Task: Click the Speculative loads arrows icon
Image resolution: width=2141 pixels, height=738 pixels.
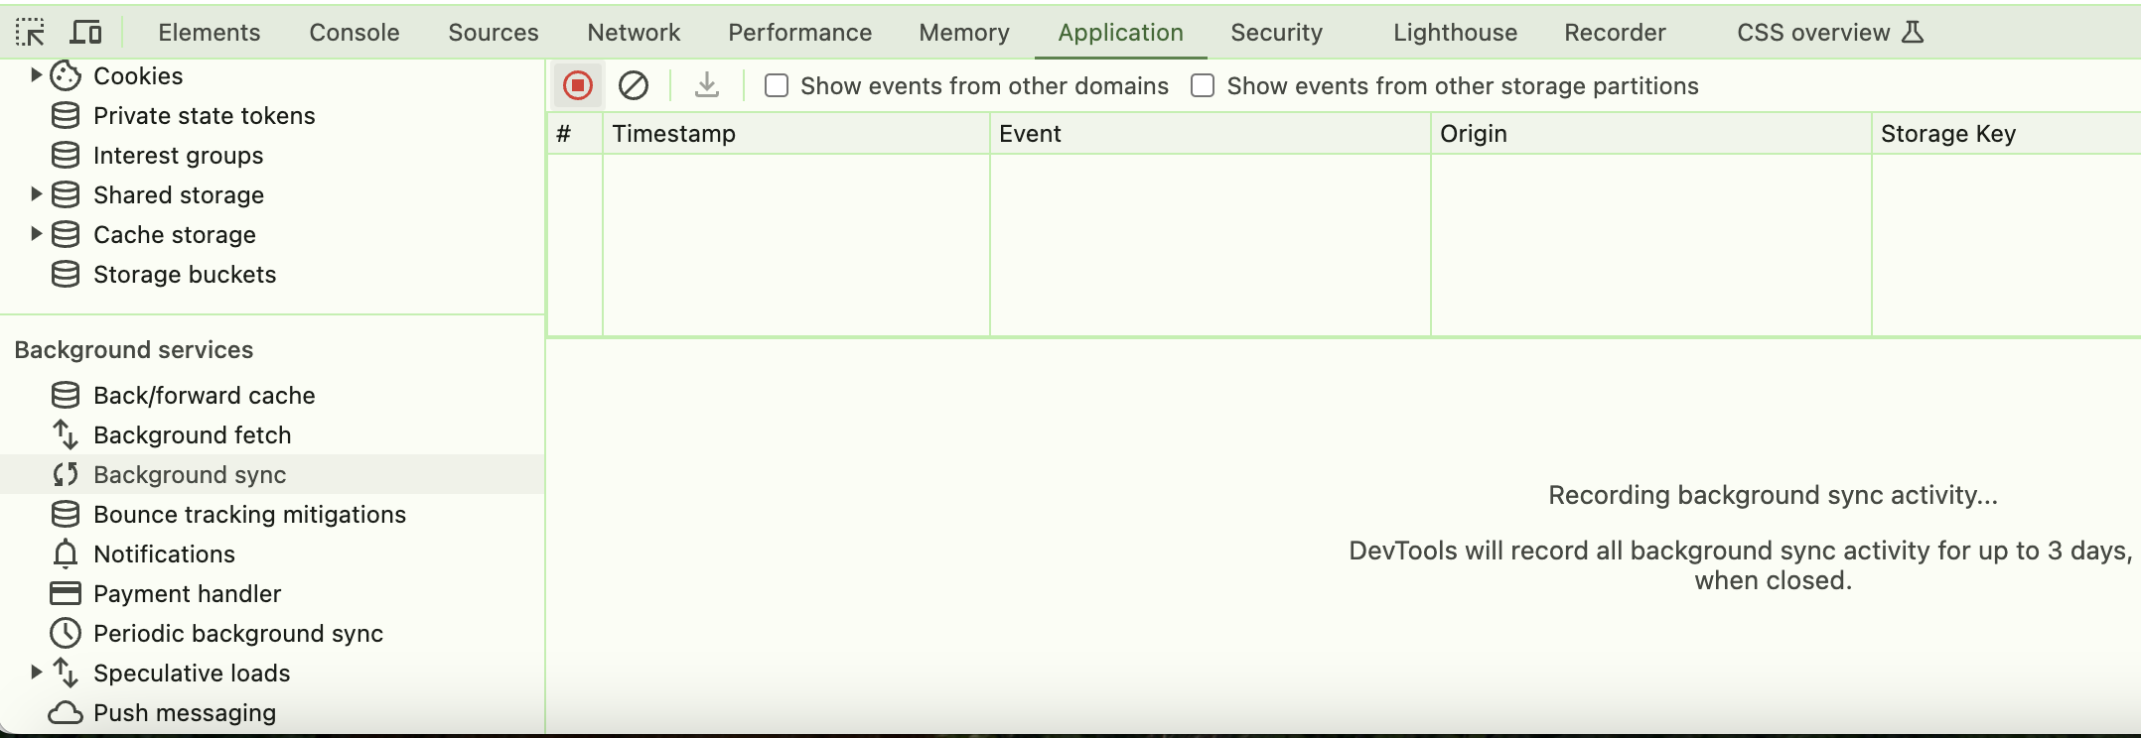Action: point(66,673)
